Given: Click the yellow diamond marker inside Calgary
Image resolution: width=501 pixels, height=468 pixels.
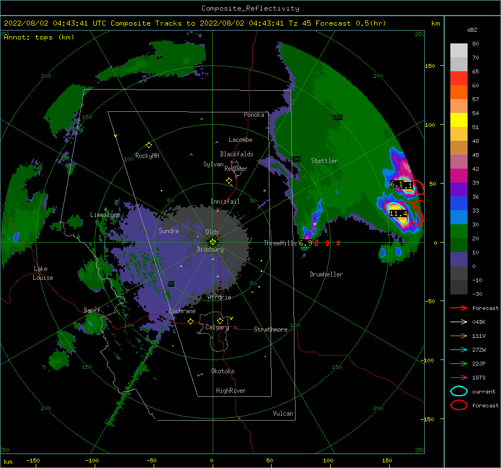Looking at the screenshot, I should (x=220, y=321).
